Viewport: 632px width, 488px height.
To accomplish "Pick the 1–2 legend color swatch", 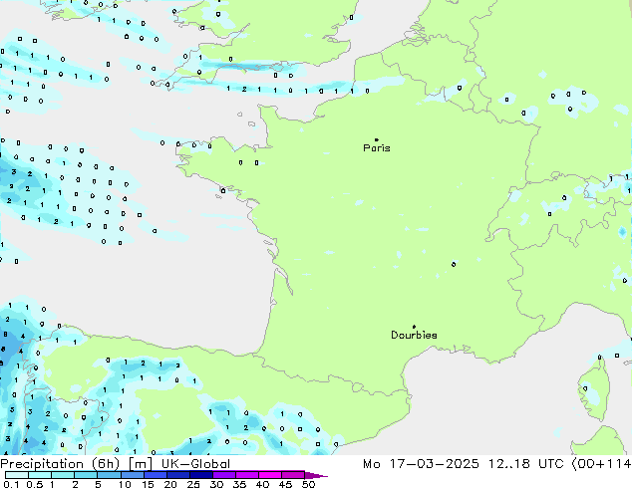I will pyautogui.click(x=63, y=475).
